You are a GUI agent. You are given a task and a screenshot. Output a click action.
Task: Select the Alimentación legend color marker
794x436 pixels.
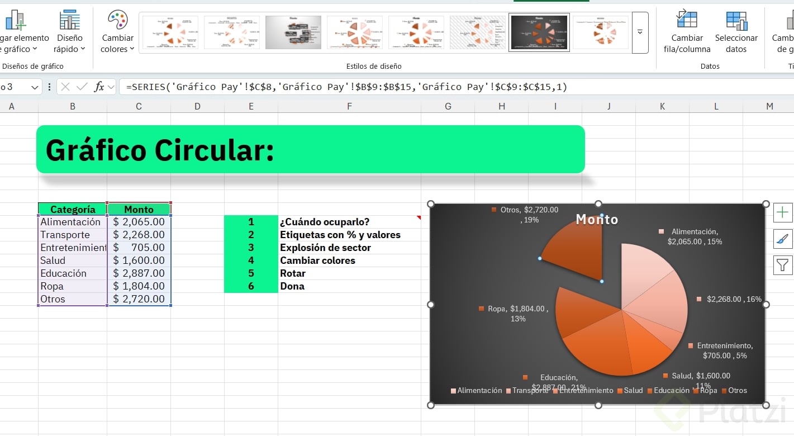[x=453, y=391]
